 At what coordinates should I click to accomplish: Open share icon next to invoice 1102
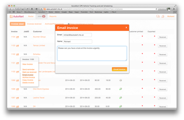coord(17,54)
